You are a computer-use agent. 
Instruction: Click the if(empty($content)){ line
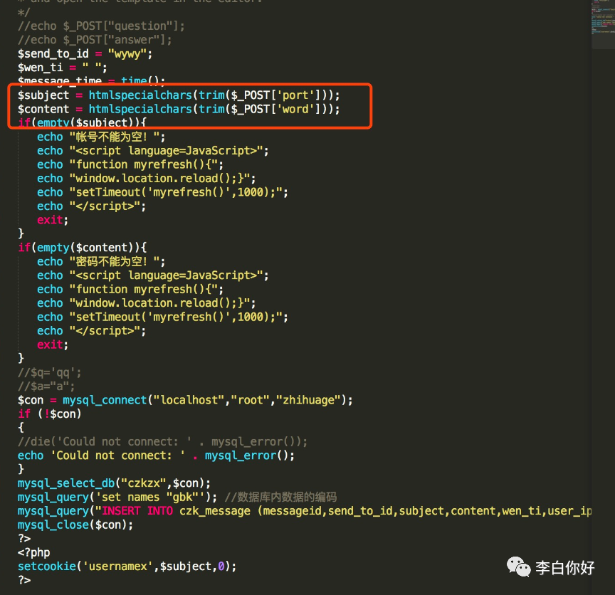click(82, 248)
